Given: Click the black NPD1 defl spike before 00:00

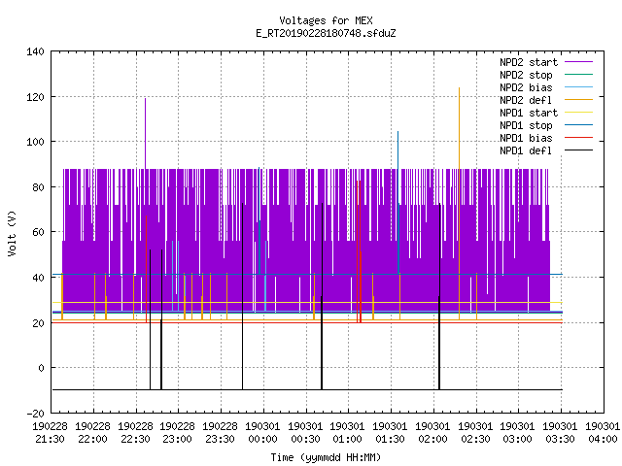Looking at the screenshot, I should [242, 296].
